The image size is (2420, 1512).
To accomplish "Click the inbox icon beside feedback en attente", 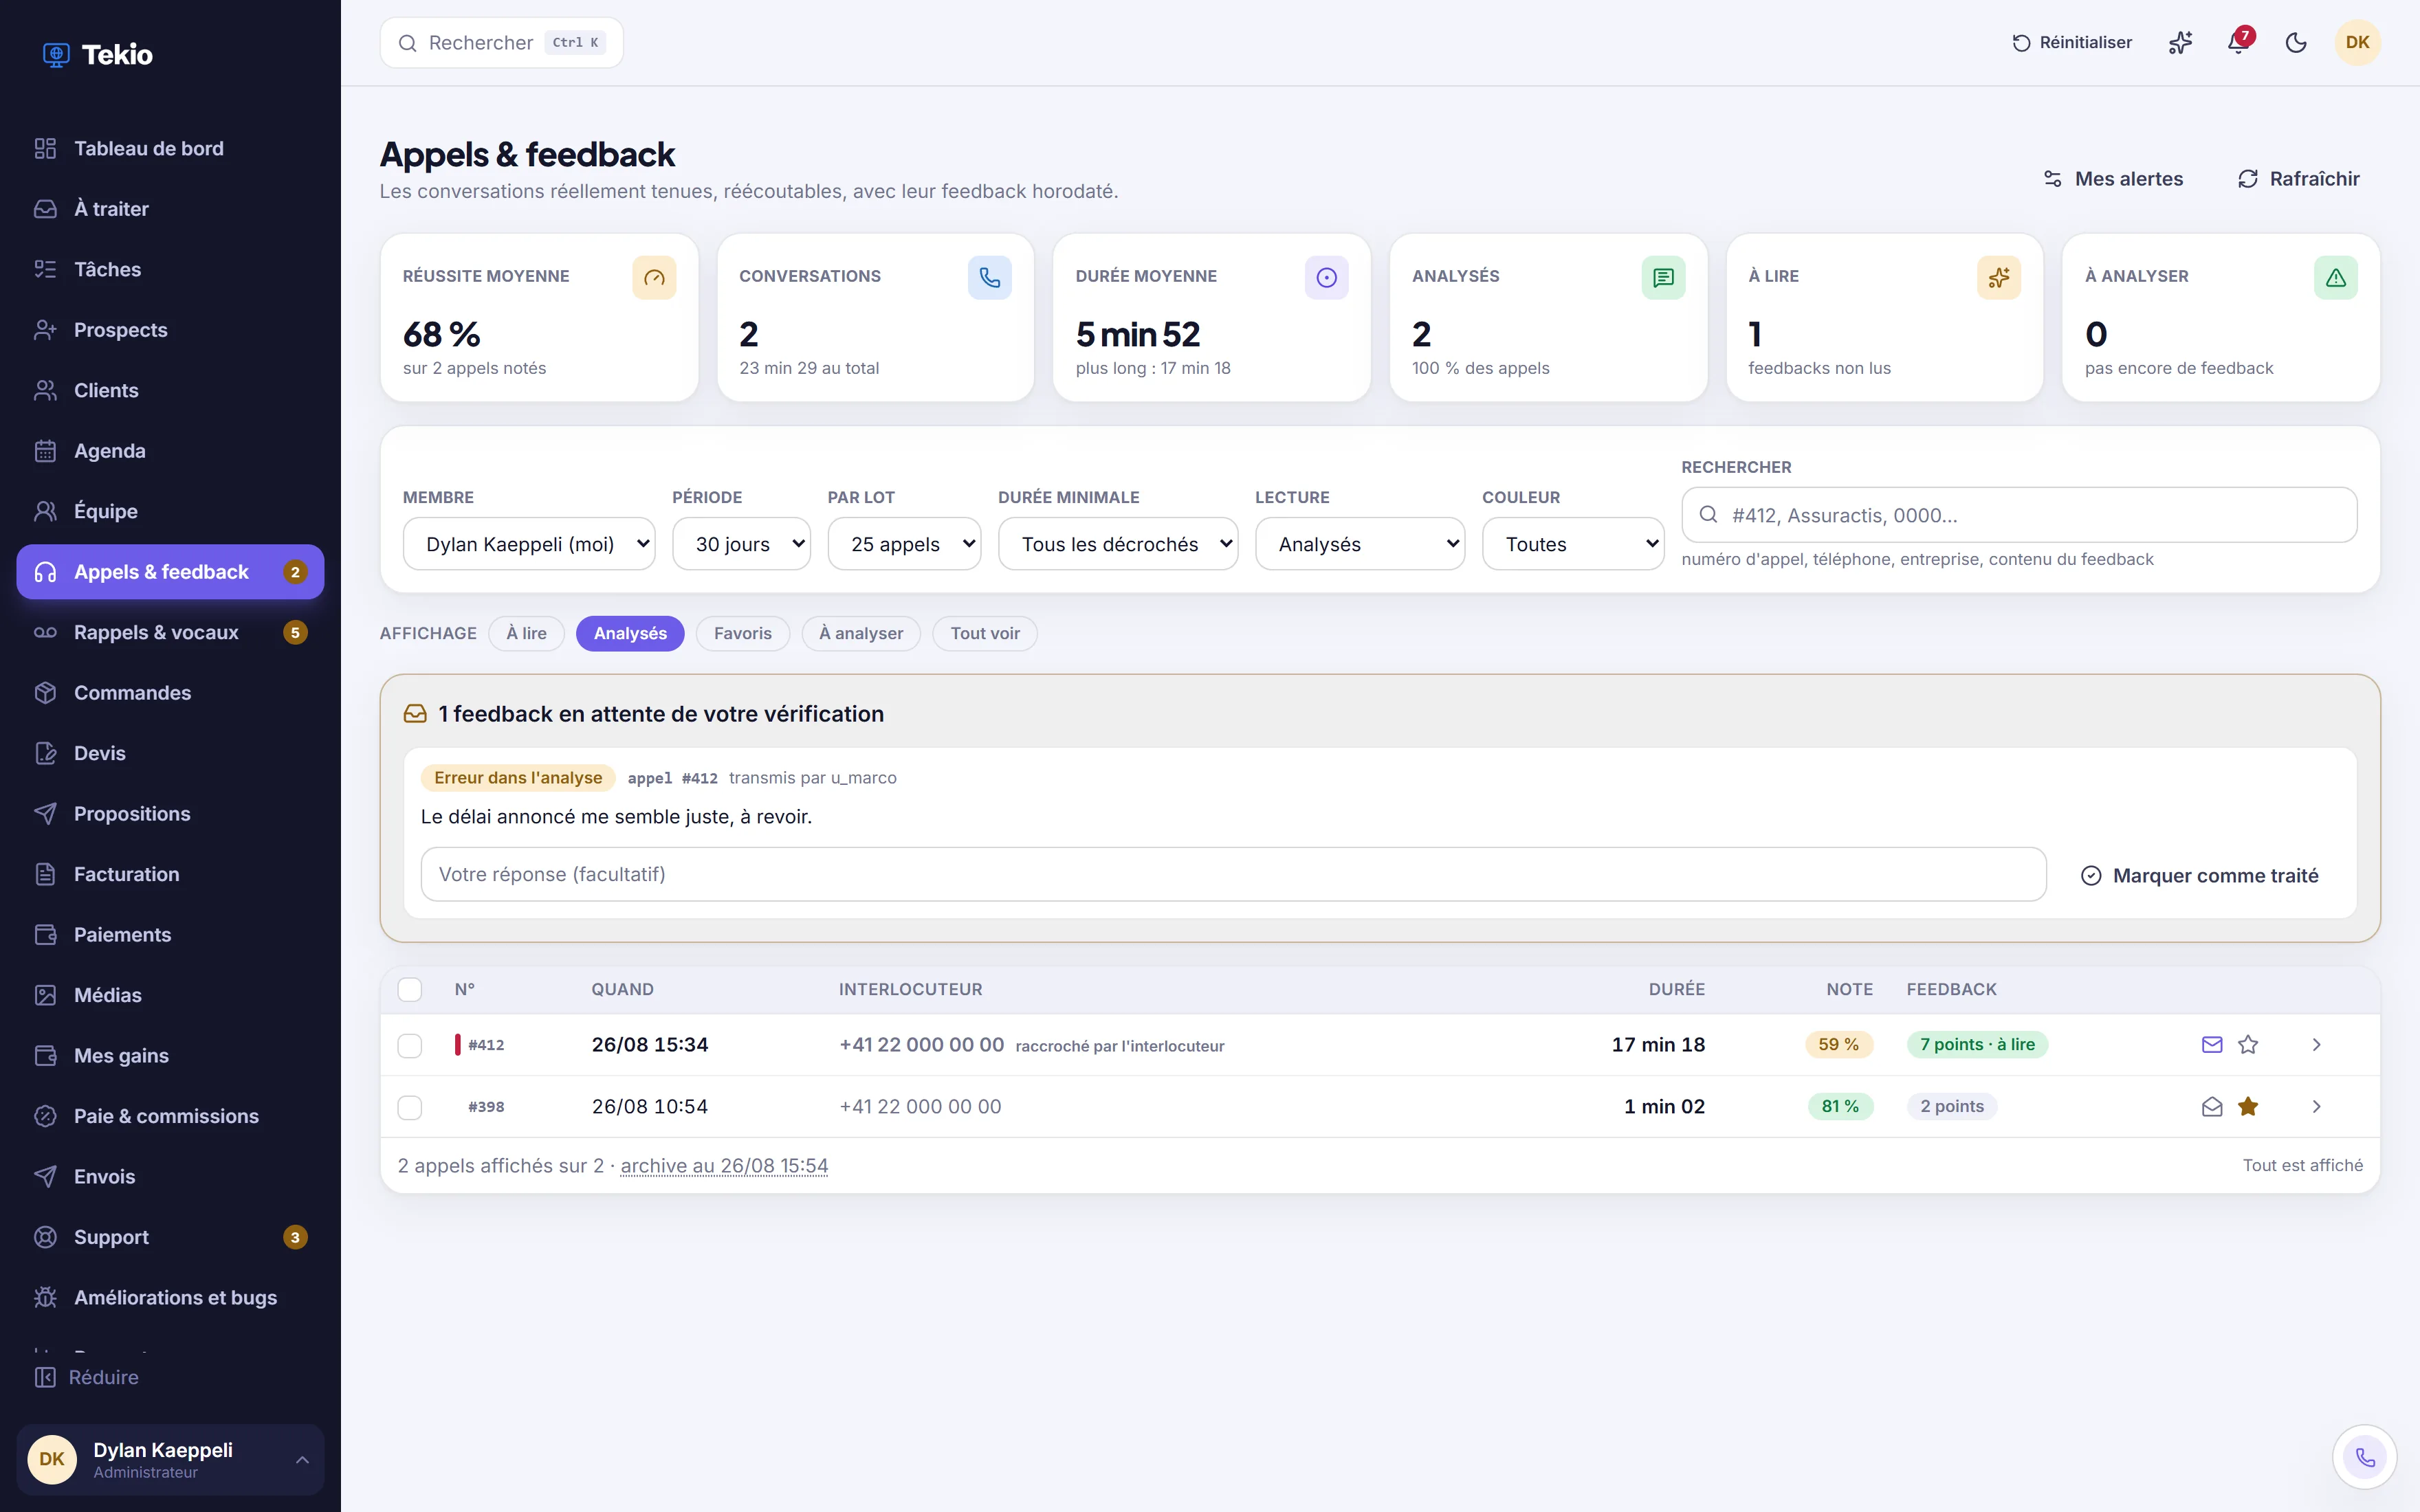I will 415,714.
